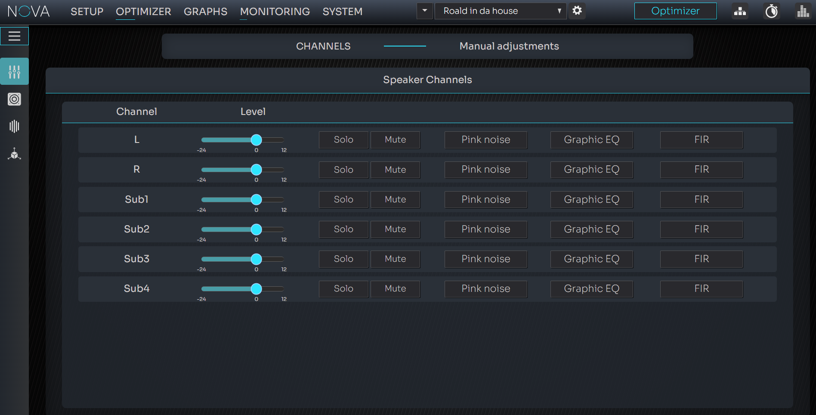Click the Sub1 level slider handle
The image size is (816, 415).
tap(256, 200)
